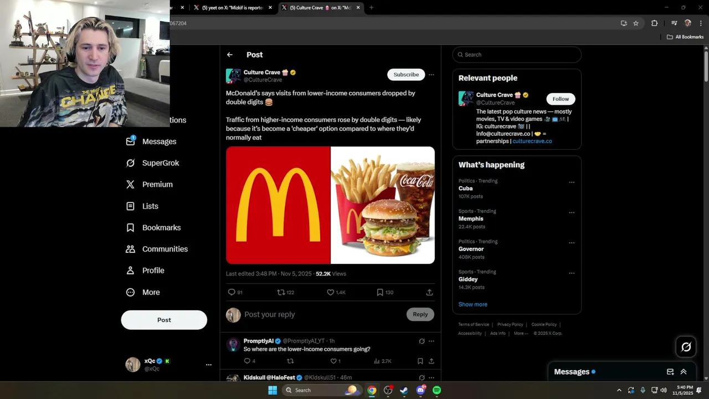The height and width of the screenshot is (399, 709).
Task: Switch to the yeet on X browser tab
Action: [x=233, y=8]
